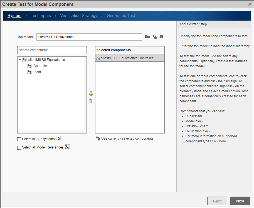Click the Back button
The image size is (254, 208).
(x=217, y=201)
